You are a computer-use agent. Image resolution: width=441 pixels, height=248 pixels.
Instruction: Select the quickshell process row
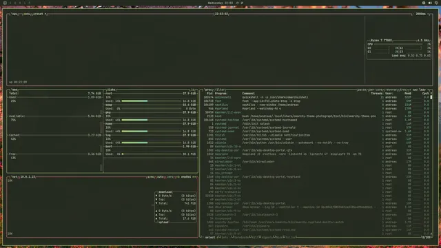click(316, 97)
